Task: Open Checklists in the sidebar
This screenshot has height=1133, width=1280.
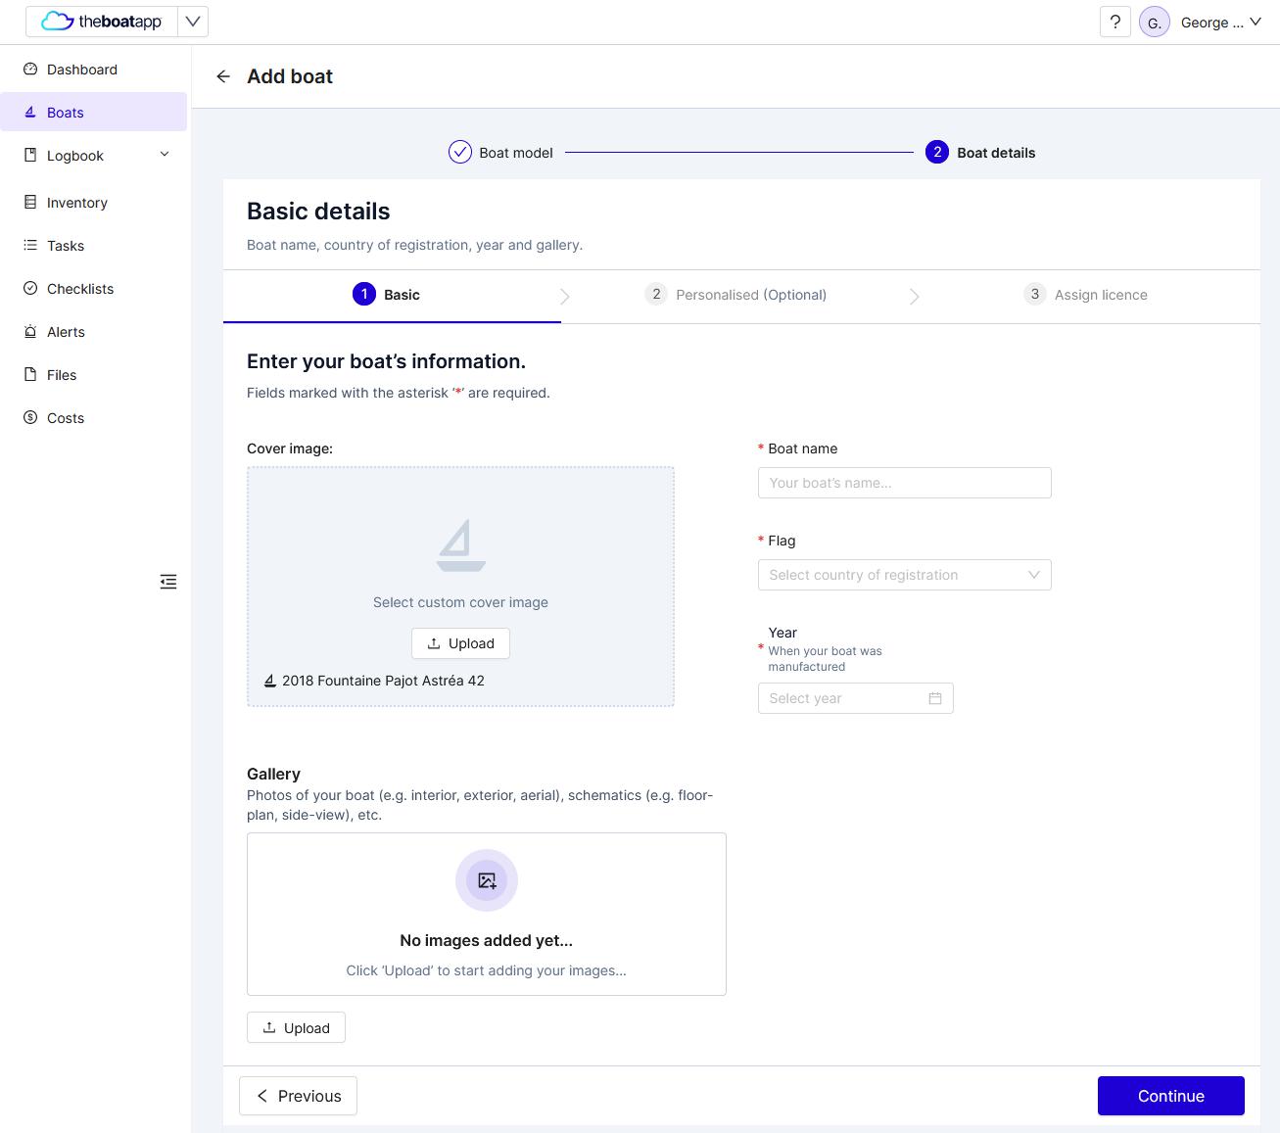Action: point(94,289)
